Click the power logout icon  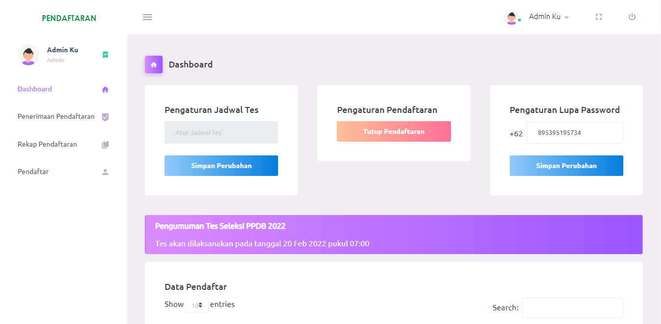pyautogui.click(x=632, y=17)
